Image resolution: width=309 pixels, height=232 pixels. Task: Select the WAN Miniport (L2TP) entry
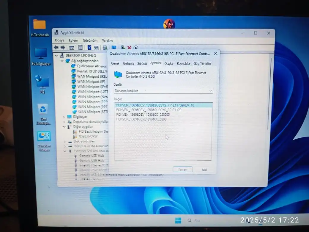[x=90, y=92]
